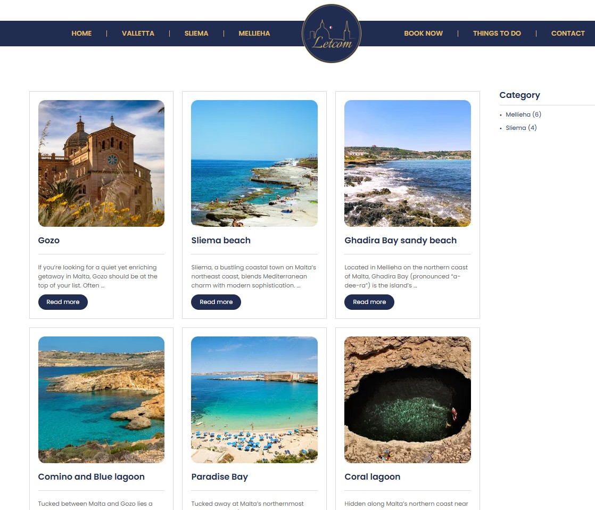Click the Gozo church photo
Screen dimensions: 595x510
(x=101, y=163)
